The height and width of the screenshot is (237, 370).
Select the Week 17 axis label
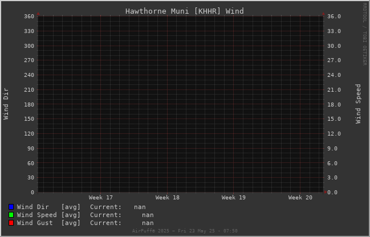(x=101, y=197)
